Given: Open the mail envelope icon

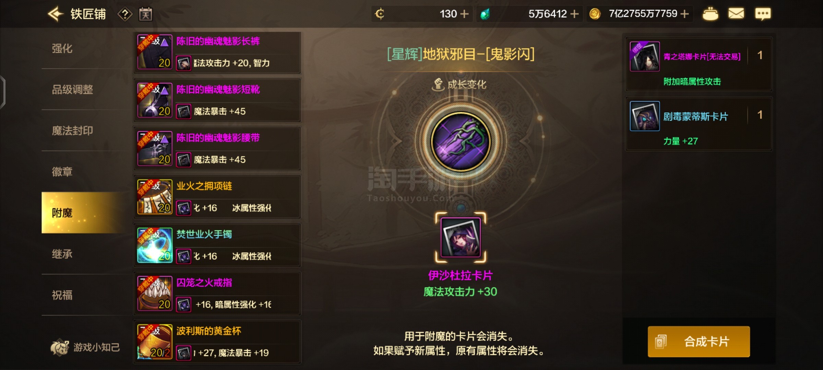Looking at the screenshot, I should [x=736, y=14].
